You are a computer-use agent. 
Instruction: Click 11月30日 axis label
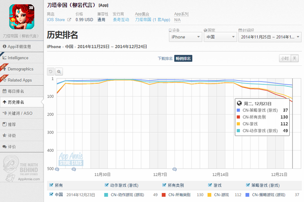point(103,174)
